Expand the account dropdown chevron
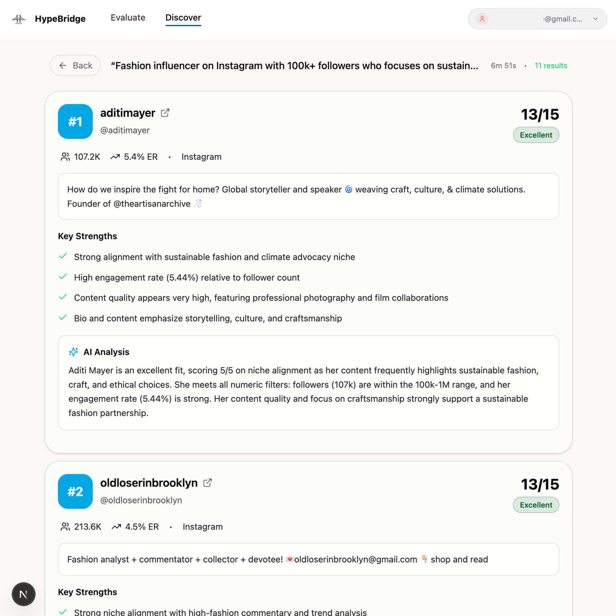This screenshot has width=616, height=616. 596,19
